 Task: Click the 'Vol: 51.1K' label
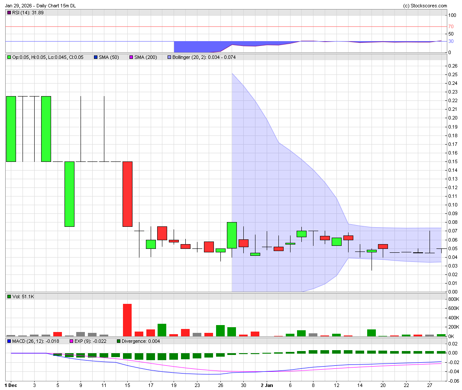tap(23, 297)
